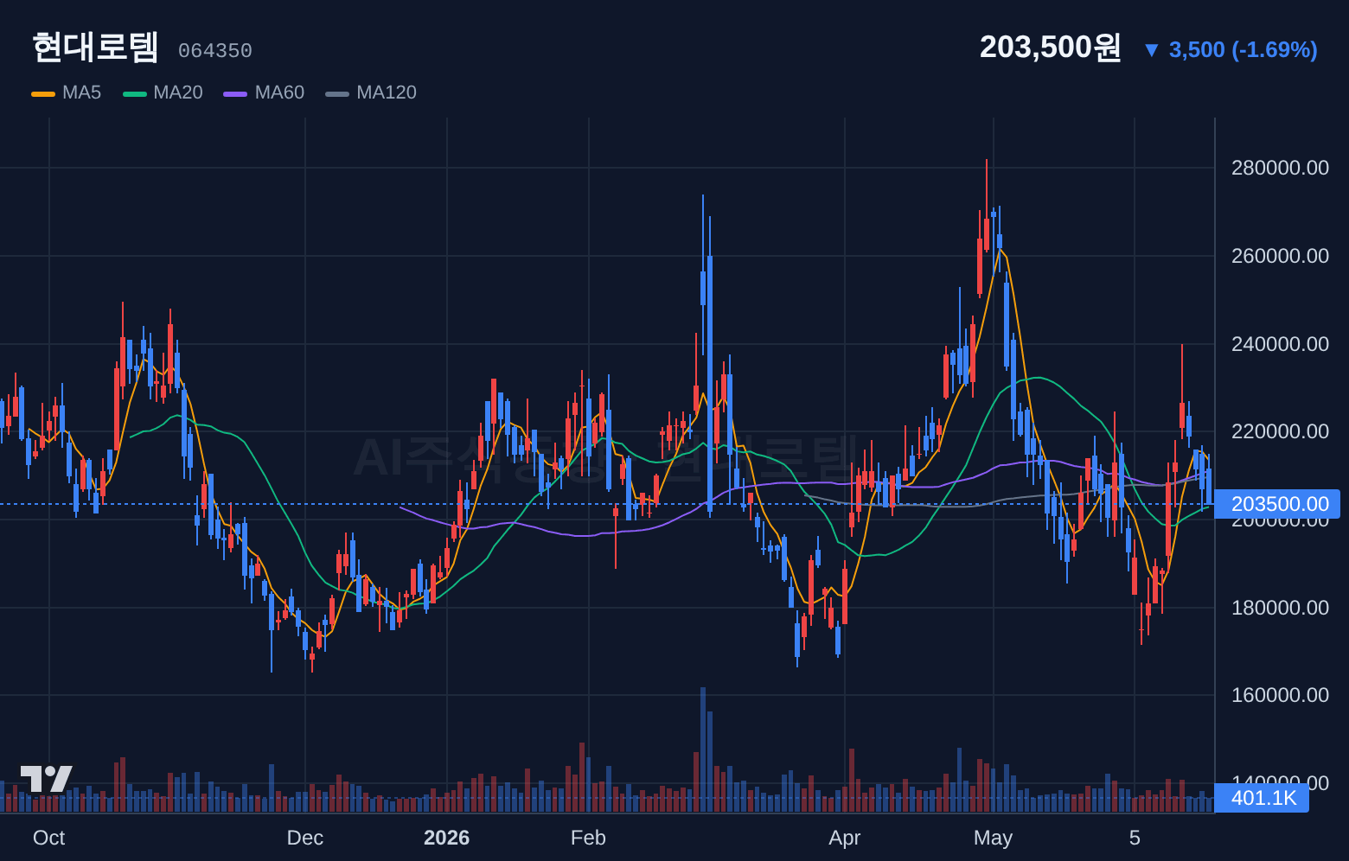Click the gray MA120 legend swatch
Screen dimensions: 1349x861
coord(337,93)
